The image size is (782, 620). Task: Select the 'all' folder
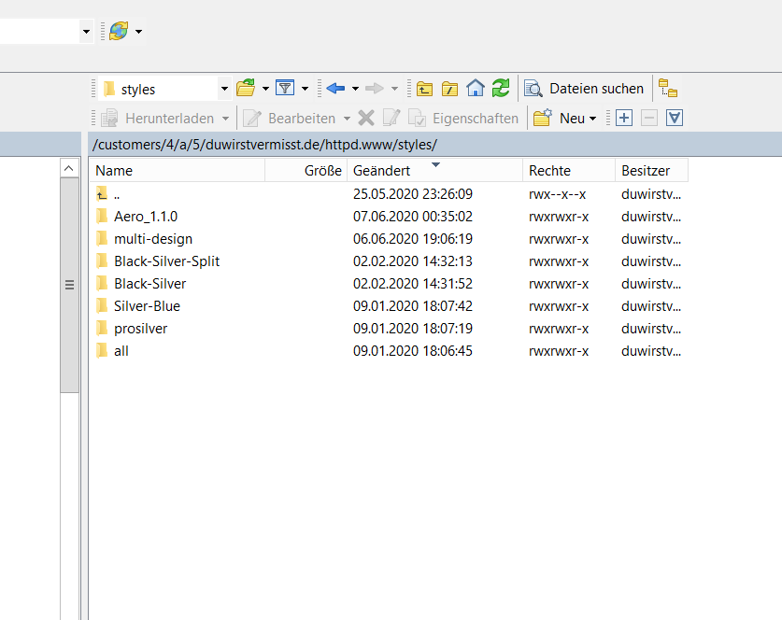point(389,351)
